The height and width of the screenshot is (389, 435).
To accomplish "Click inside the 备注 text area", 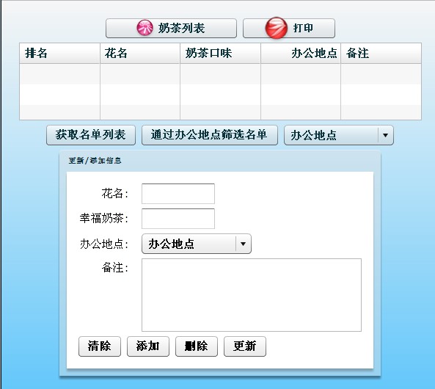I will (252, 295).
